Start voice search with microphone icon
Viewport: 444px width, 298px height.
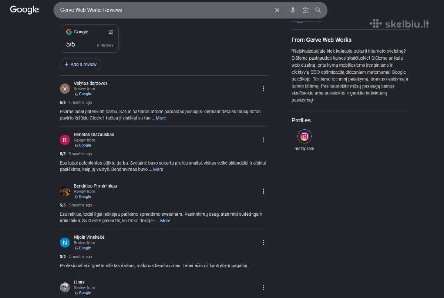tap(293, 10)
